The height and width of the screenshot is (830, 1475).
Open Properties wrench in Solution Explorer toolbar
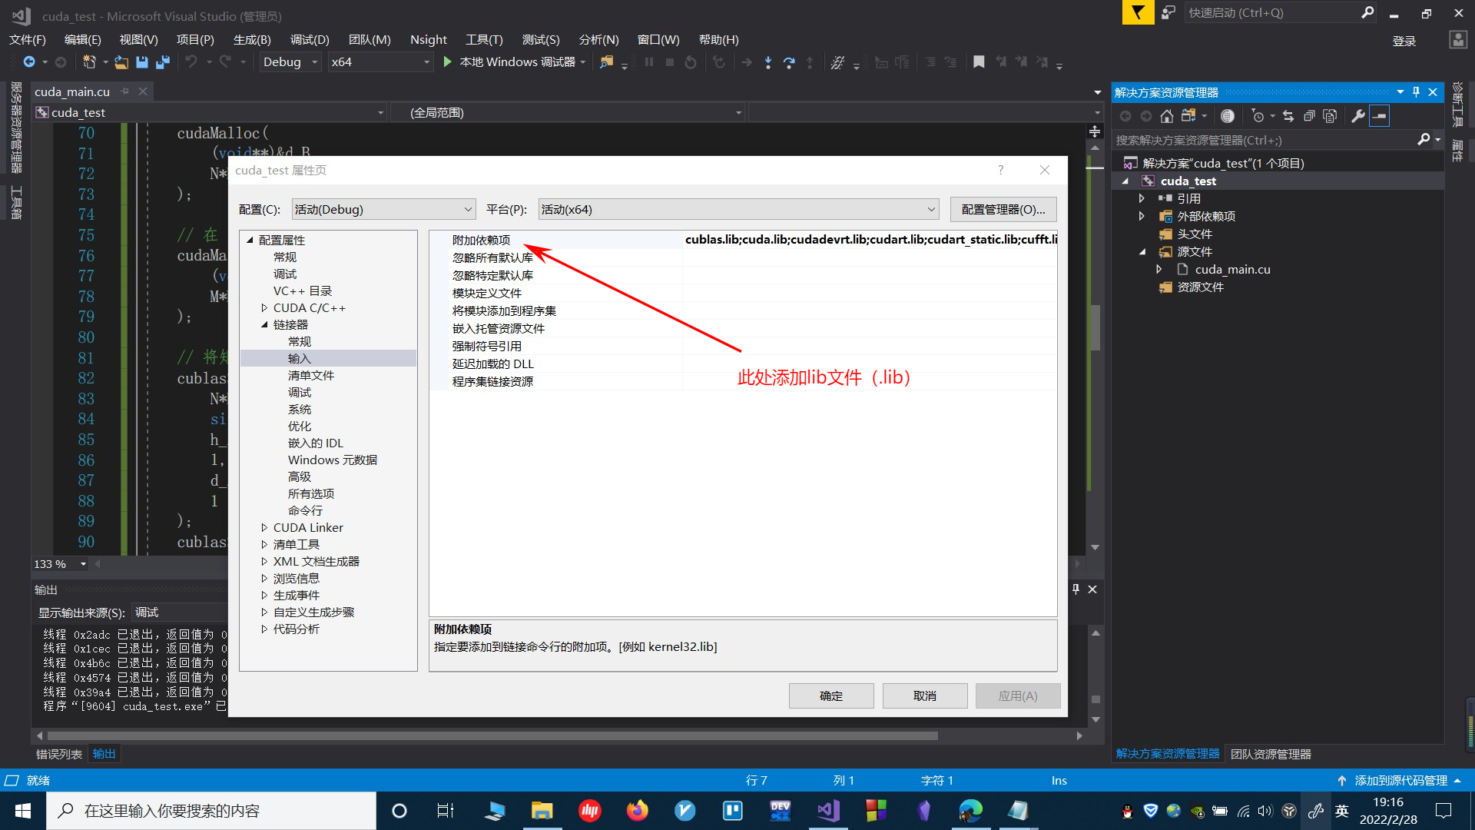tap(1359, 116)
